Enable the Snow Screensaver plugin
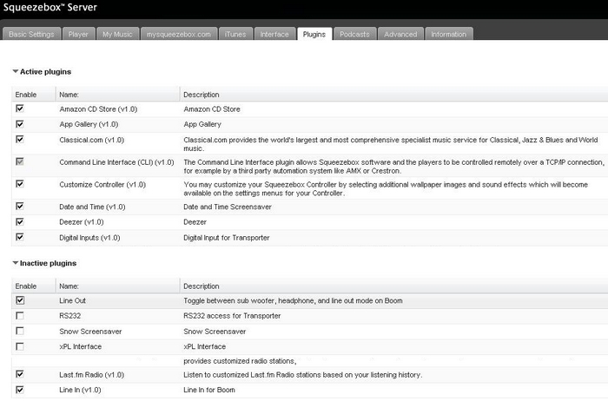 pos(20,331)
